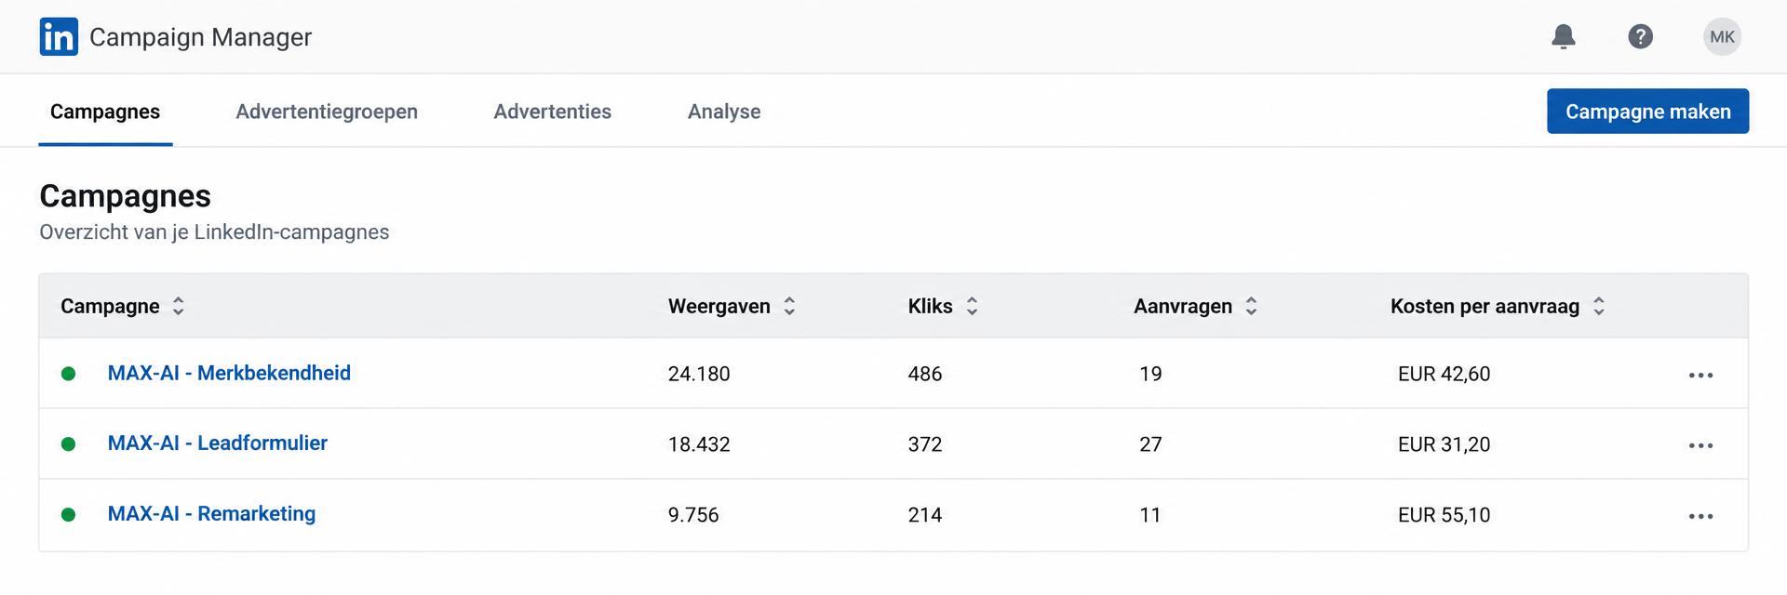Screen dimensions: 1787x595
Task: Click the cost EUR 42,60
Action: tap(1444, 374)
